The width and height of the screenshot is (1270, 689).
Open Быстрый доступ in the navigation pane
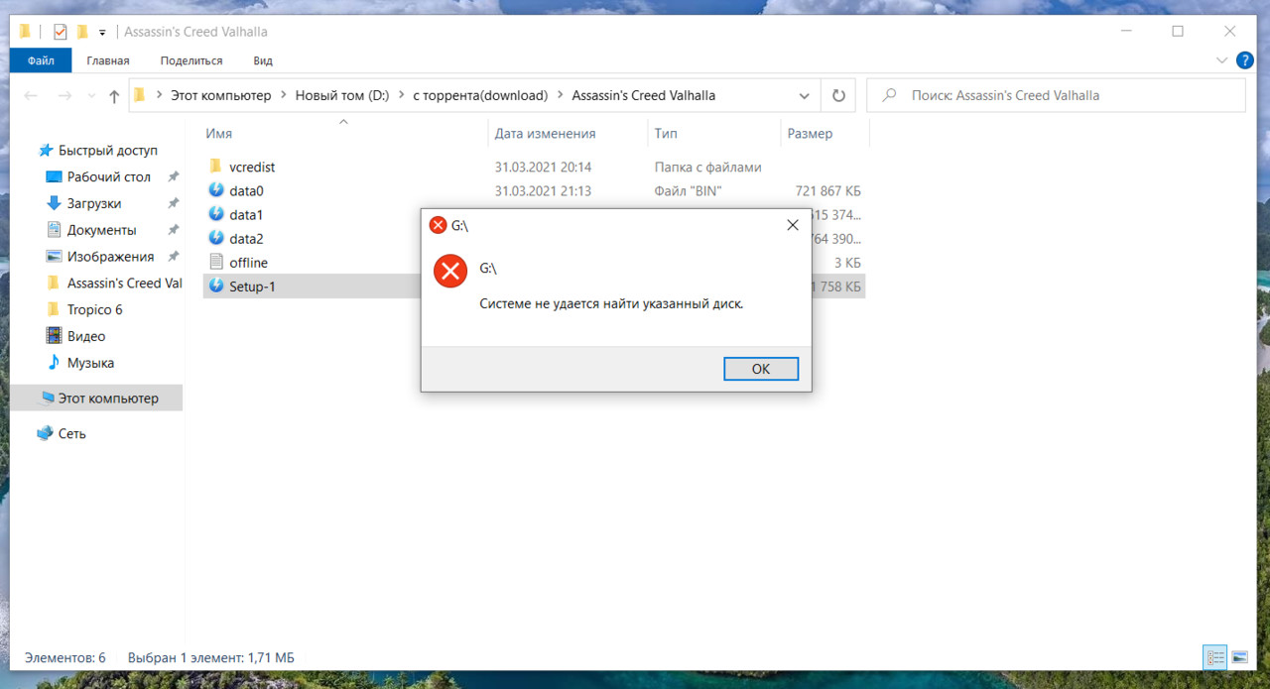[107, 151]
